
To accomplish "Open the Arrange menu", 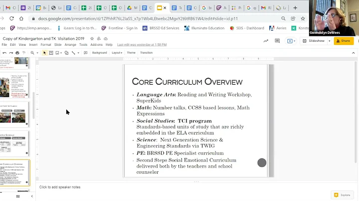I will [70, 45].
